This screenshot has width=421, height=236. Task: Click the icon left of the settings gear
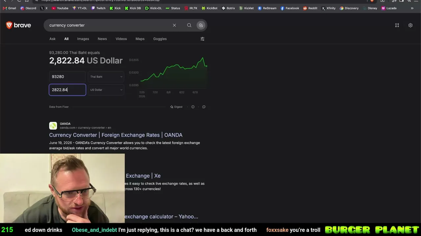397,25
